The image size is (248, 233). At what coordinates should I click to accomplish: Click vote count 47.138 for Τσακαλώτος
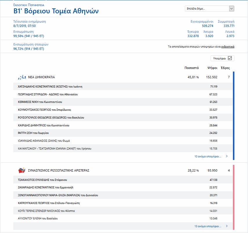[x=213, y=180]
